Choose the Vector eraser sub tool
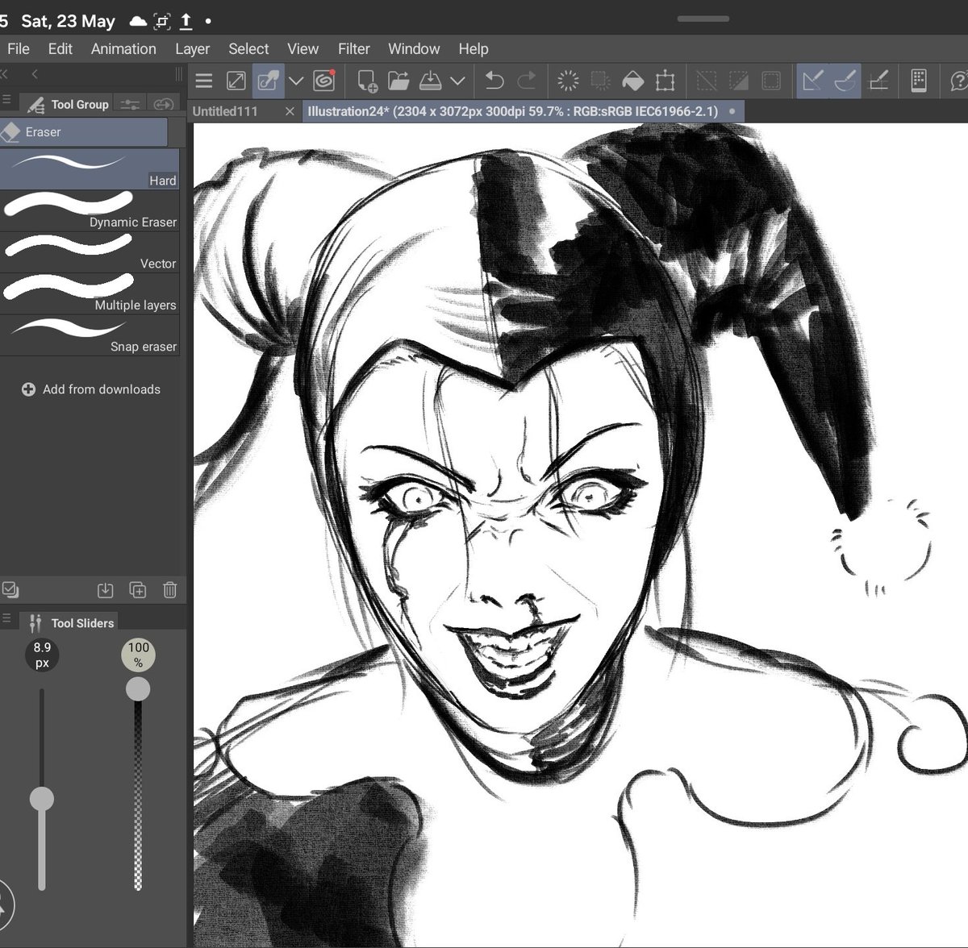The height and width of the screenshot is (948, 968). [90, 252]
